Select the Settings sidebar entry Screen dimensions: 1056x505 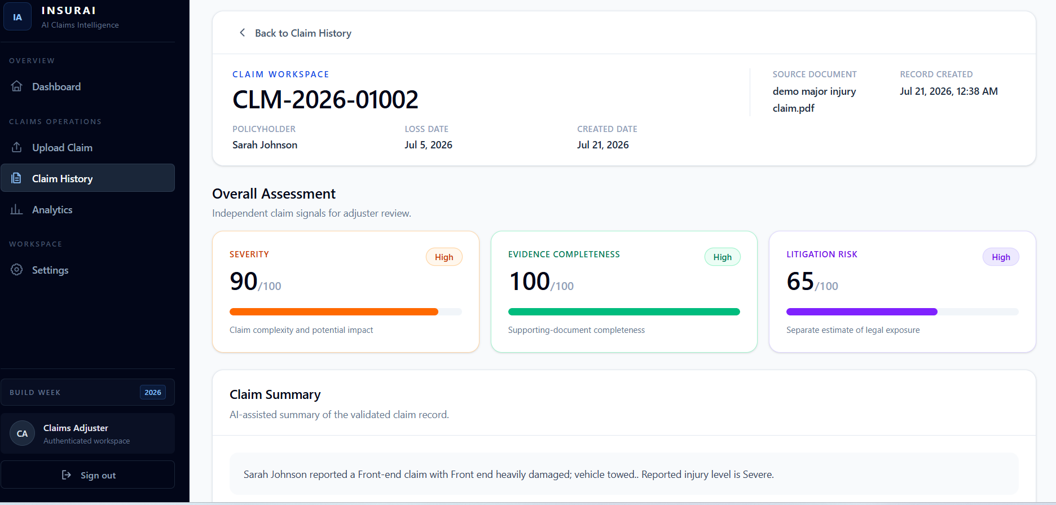(87, 270)
